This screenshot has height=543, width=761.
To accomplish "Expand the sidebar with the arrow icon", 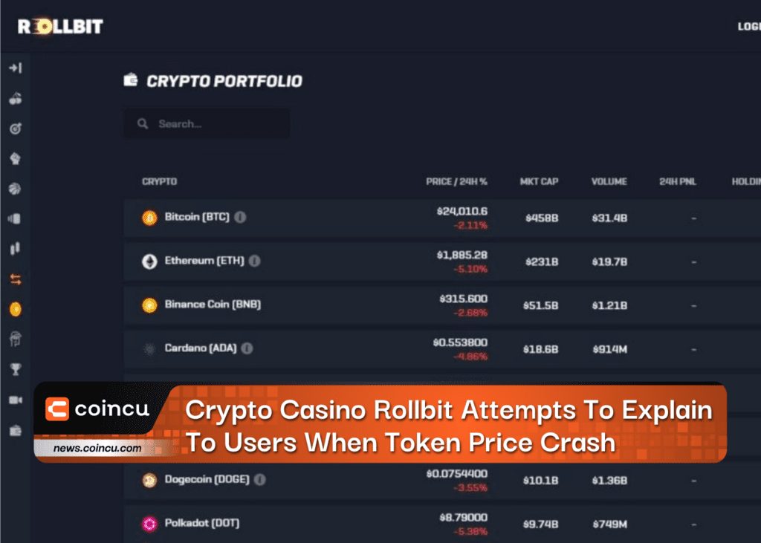I will tap(15, 68).
